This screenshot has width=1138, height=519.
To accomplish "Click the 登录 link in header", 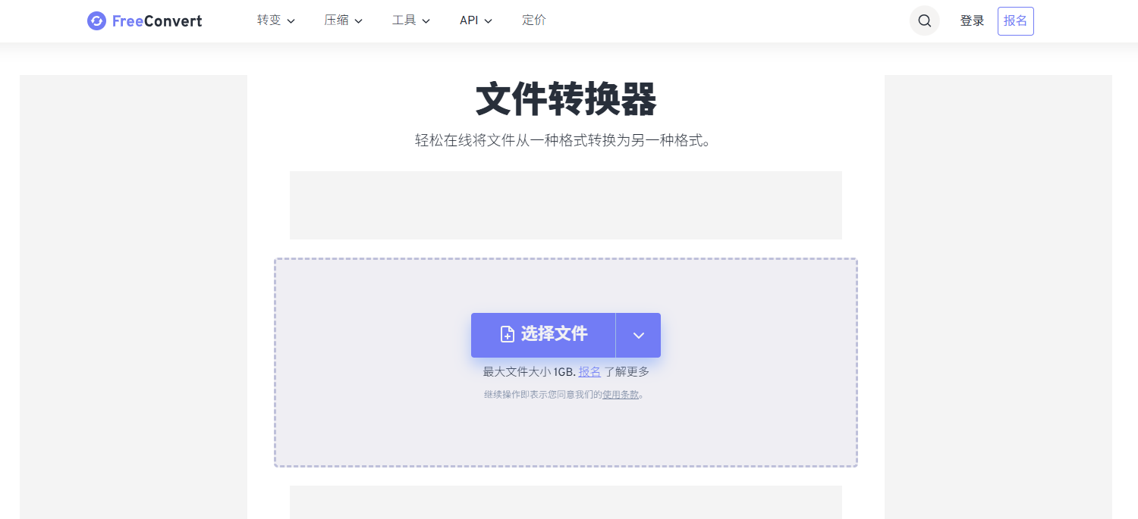I will coord(972,21).
